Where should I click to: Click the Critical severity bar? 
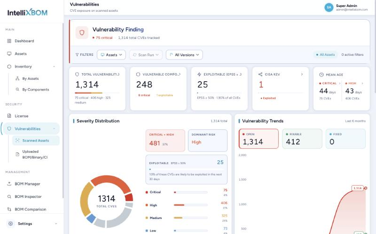(191, 192)
